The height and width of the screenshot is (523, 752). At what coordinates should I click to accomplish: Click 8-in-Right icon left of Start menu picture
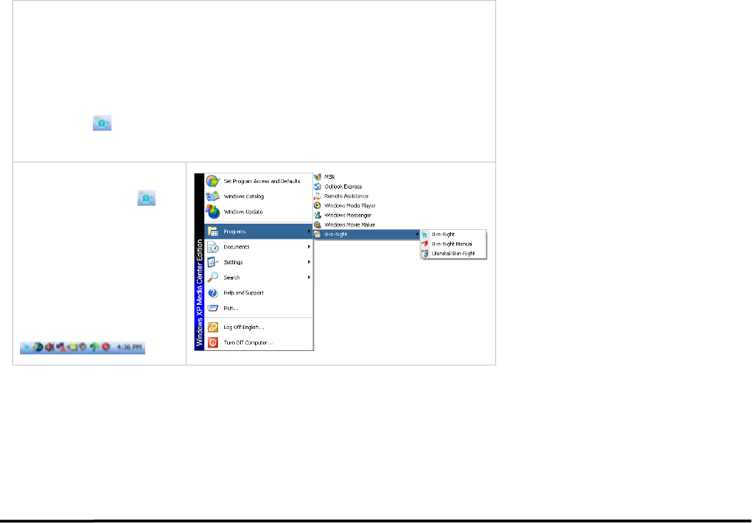pyautogui.click(x=147, y=198)
